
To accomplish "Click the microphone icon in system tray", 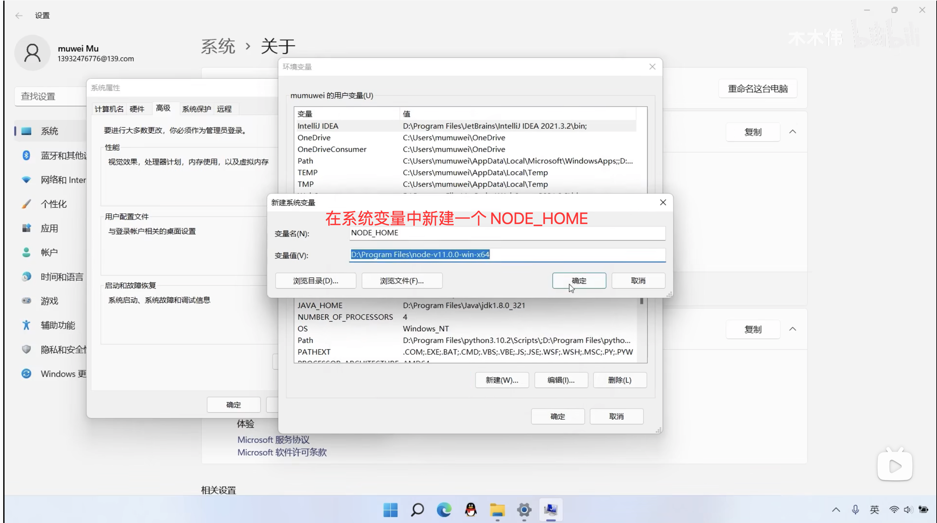I will pyautogui.click(x=855, y=509).
